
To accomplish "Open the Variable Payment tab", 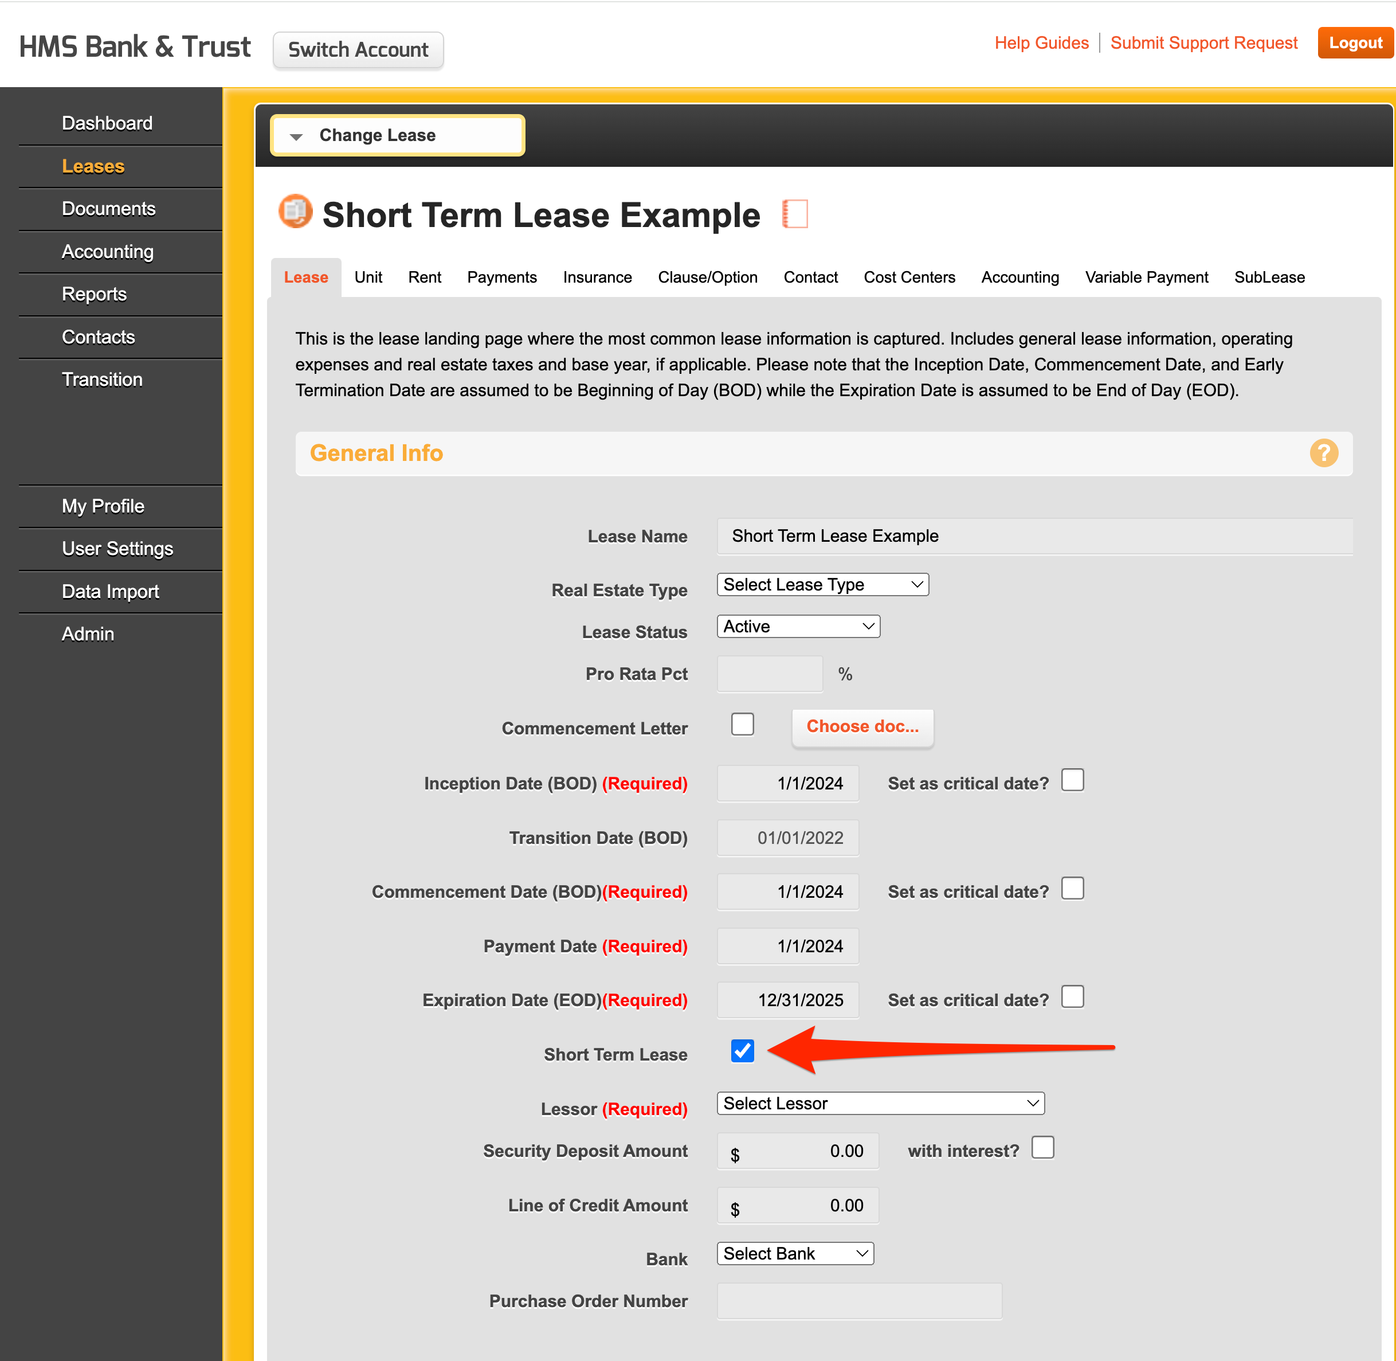I will point(1146,277).
